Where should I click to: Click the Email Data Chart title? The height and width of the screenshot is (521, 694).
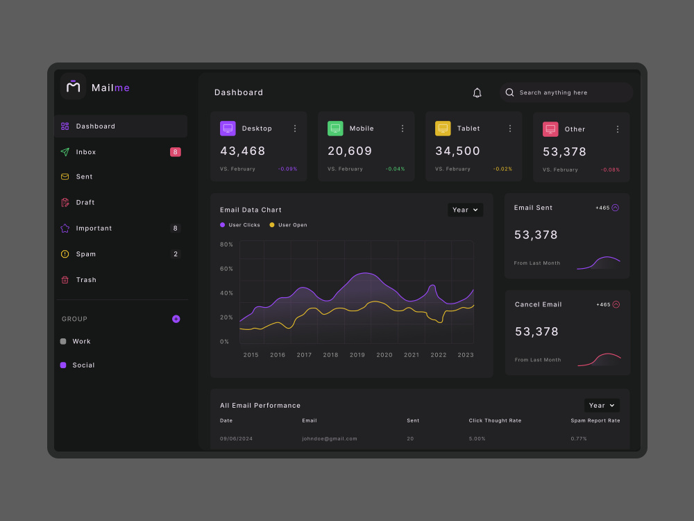pos(251,210)
